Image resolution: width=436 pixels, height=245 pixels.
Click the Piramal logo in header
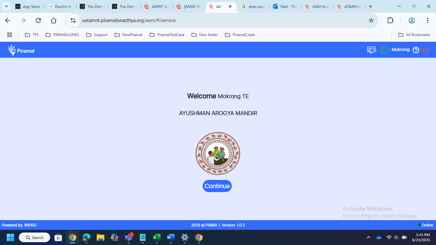point(21,50)
